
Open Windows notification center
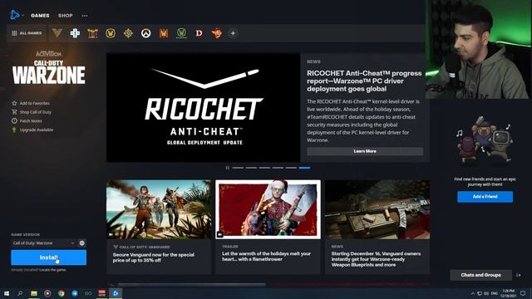click(x=523, y=293)
